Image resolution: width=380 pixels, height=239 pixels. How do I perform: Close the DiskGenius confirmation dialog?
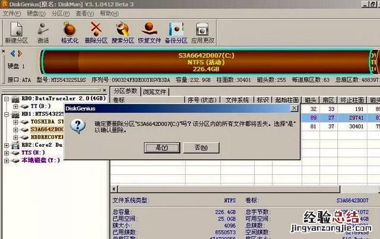coord(294,108)
